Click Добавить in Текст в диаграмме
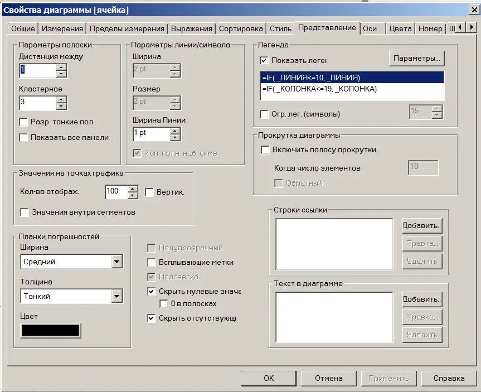 [422, 299]
